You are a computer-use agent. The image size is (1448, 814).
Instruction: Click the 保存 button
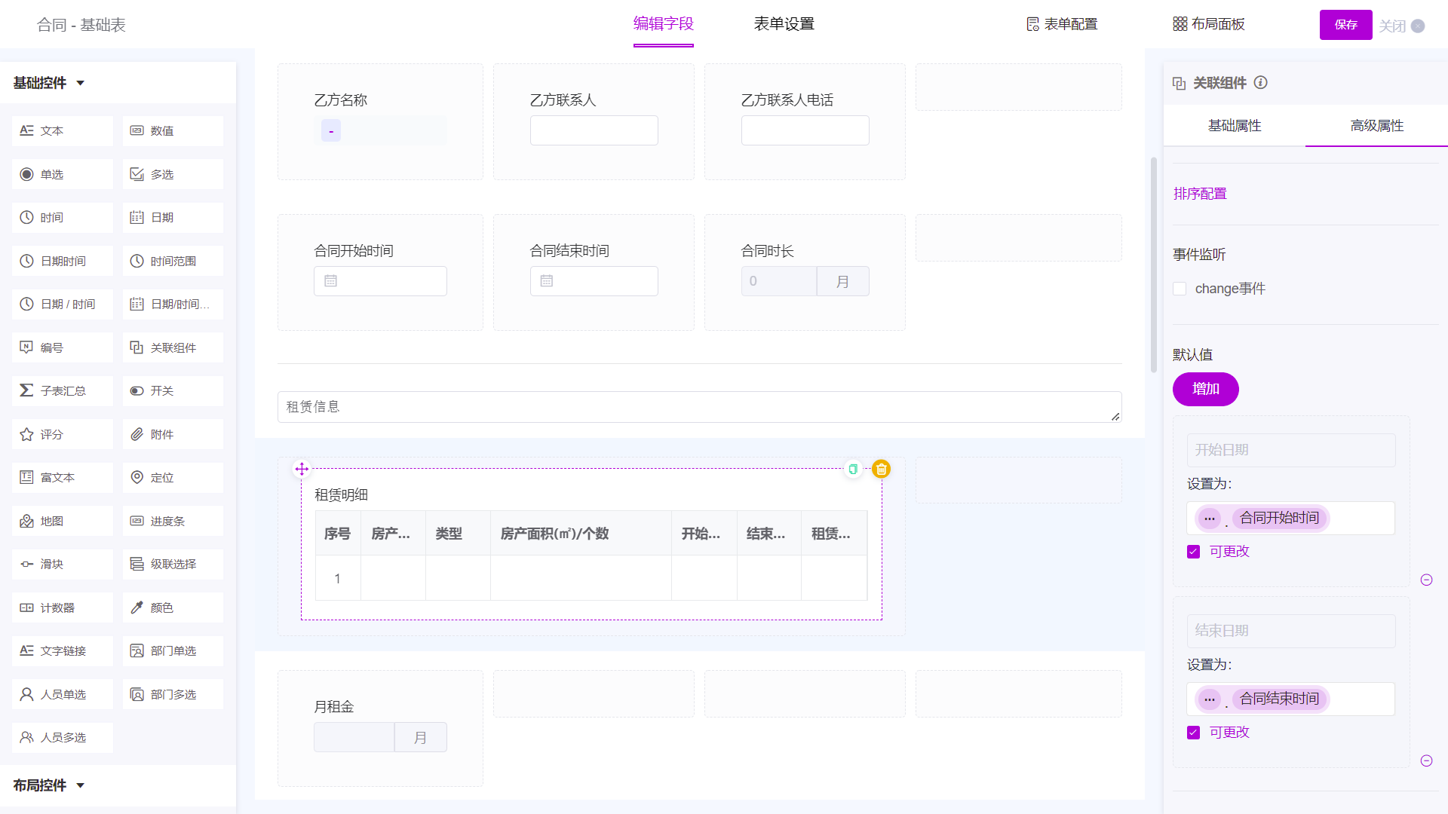click(x=1346, y=25)
